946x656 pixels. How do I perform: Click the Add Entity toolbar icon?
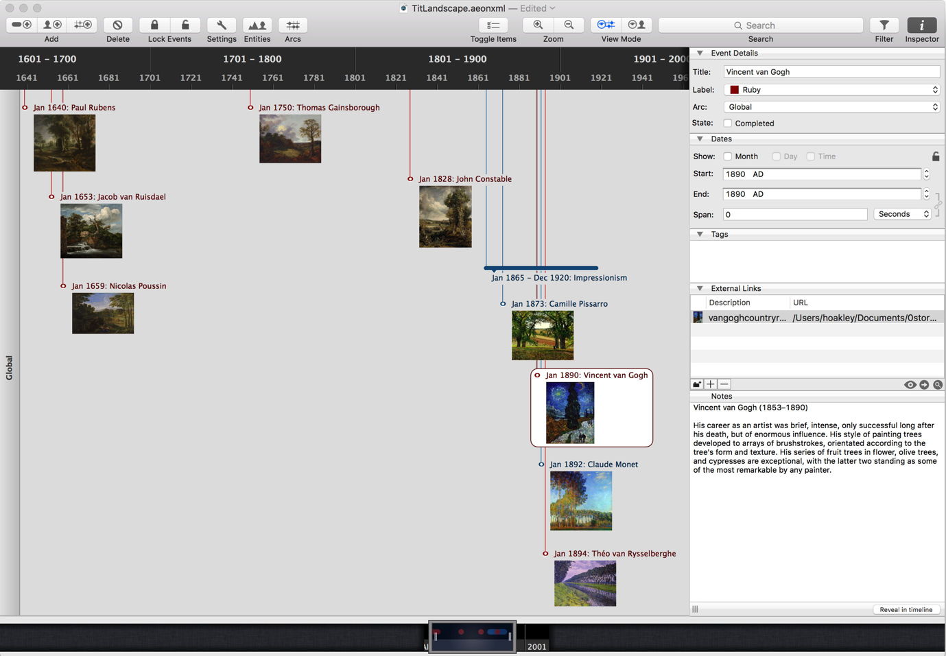point(52,25)
